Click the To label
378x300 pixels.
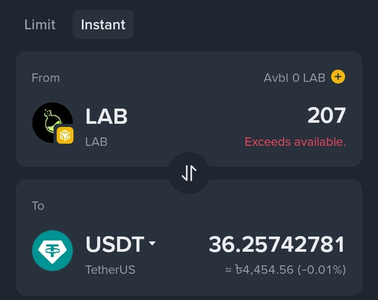pyautogui.click(x=38, y=206)
